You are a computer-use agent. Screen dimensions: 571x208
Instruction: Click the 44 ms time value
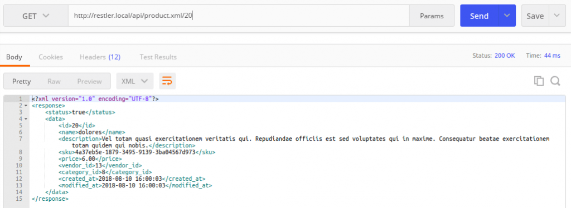tap(553, 56)
